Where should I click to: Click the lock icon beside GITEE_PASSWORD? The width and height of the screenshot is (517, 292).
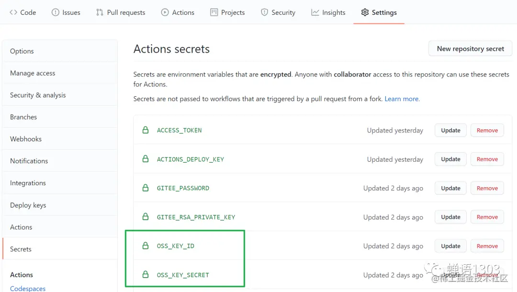click(146, 188)
